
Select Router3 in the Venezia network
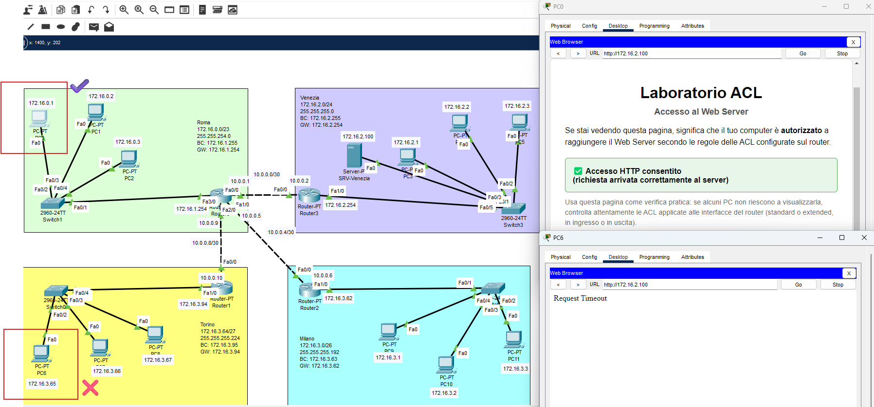click(309, 196)
